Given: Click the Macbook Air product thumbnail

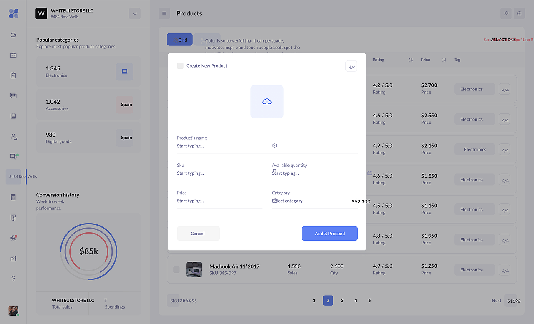Looking at the screenshot, I should [194, 270].
